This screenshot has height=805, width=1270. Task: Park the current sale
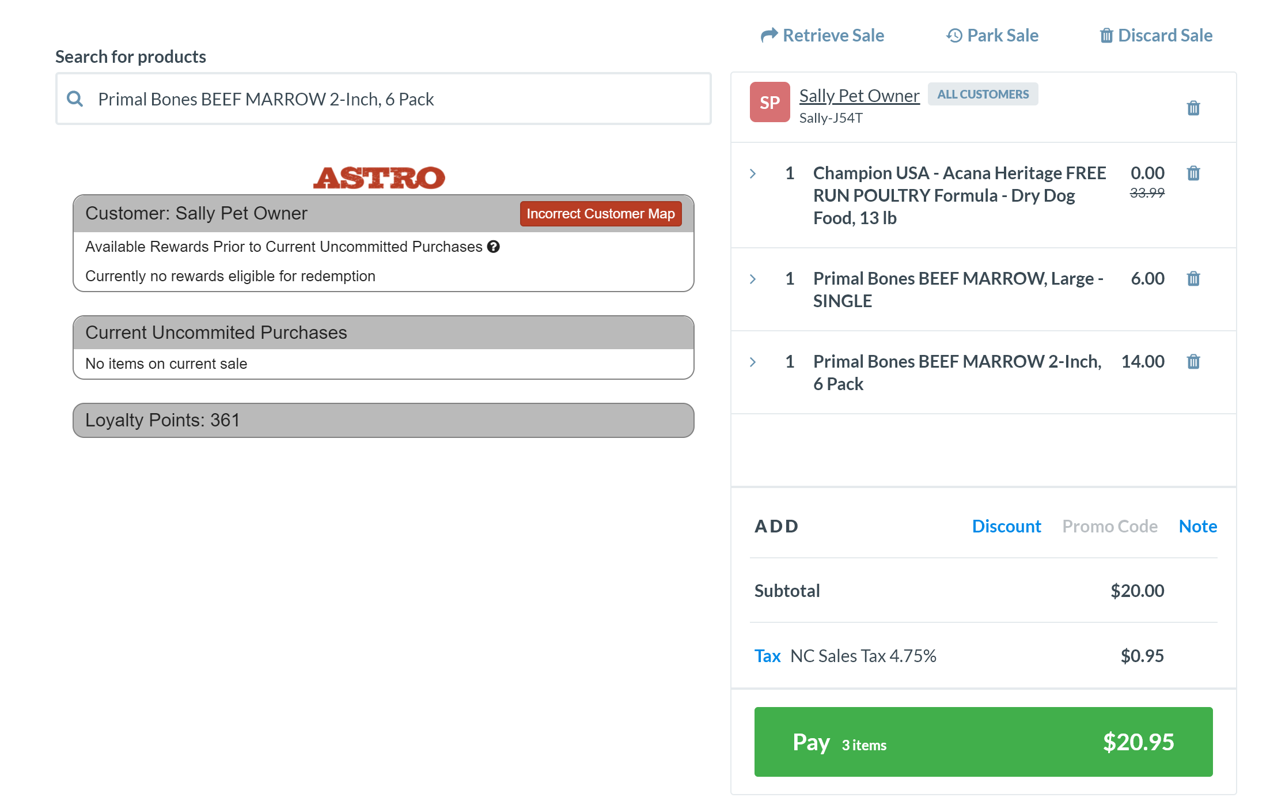pyautogui.click(x=992, y=36)
